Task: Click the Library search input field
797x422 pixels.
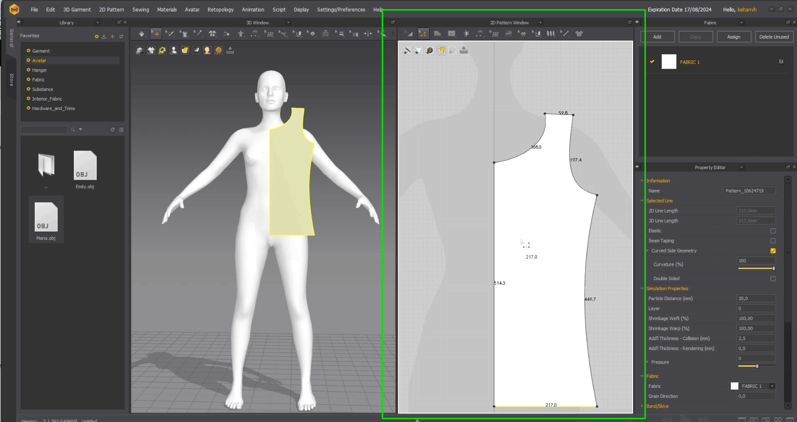Action: [x=44, y=130]
